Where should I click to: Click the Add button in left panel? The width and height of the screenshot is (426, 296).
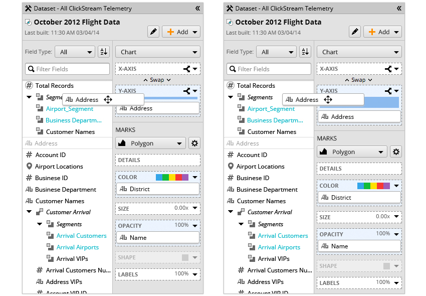click(180, 32)
